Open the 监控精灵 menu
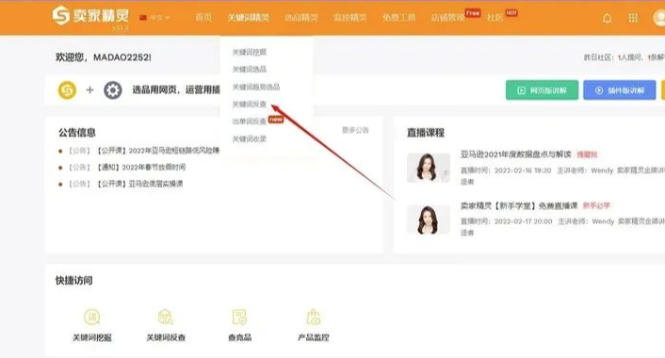This screenshot has width=665, height=358. pos(349,17)
